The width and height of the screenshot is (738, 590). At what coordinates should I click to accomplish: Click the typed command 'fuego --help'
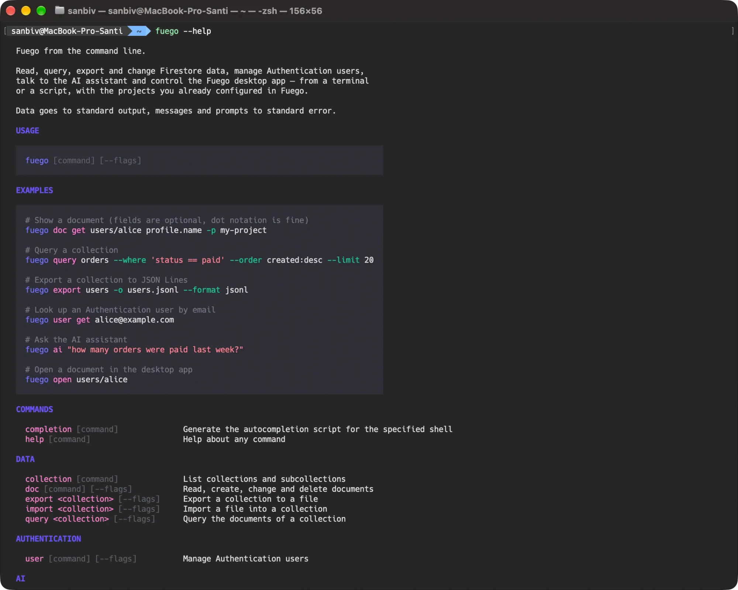tap(183, 31)
